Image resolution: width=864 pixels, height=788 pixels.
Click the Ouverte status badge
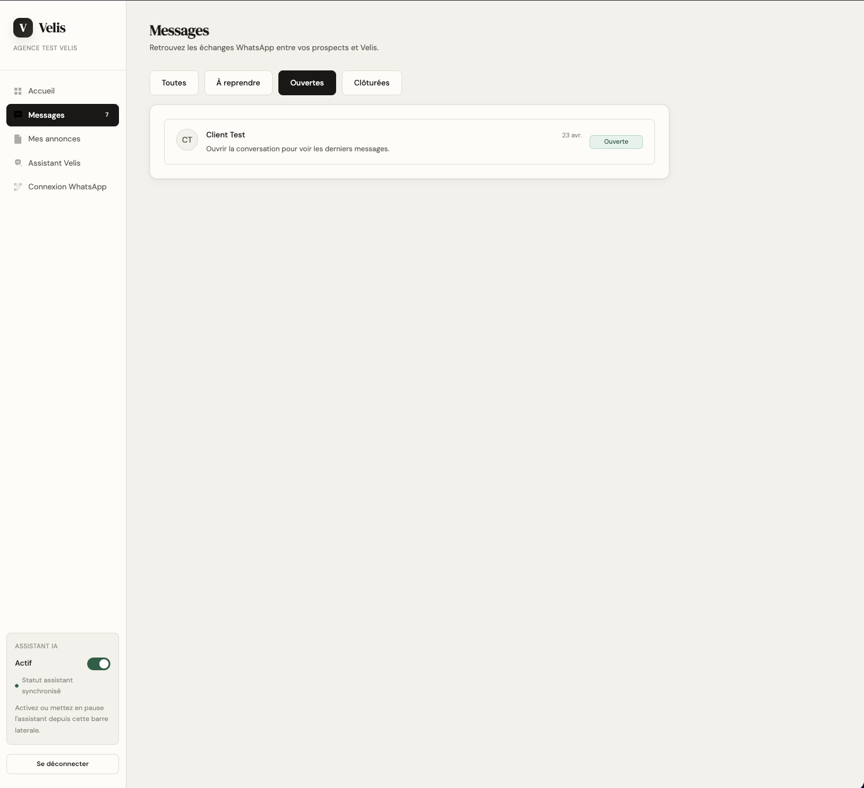tap(616, 142)
